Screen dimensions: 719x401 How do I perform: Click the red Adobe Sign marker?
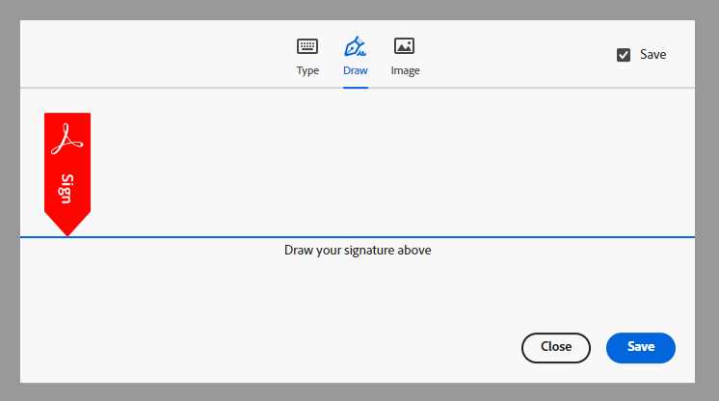point(67,174)
